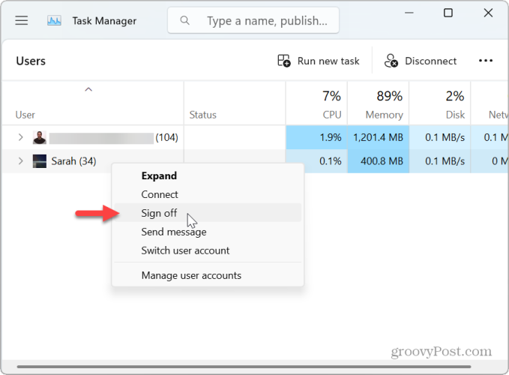This screenshot has height=375, width=509.
Task: Close the Task Manager window
Action: point(488,13)
